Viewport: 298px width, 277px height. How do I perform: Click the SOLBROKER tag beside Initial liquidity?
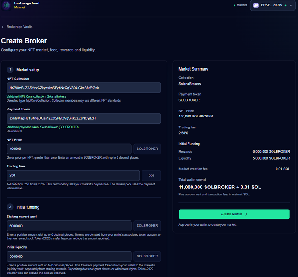click(147, 256)
